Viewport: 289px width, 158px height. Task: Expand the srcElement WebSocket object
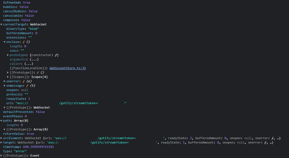tap(1, 138)
